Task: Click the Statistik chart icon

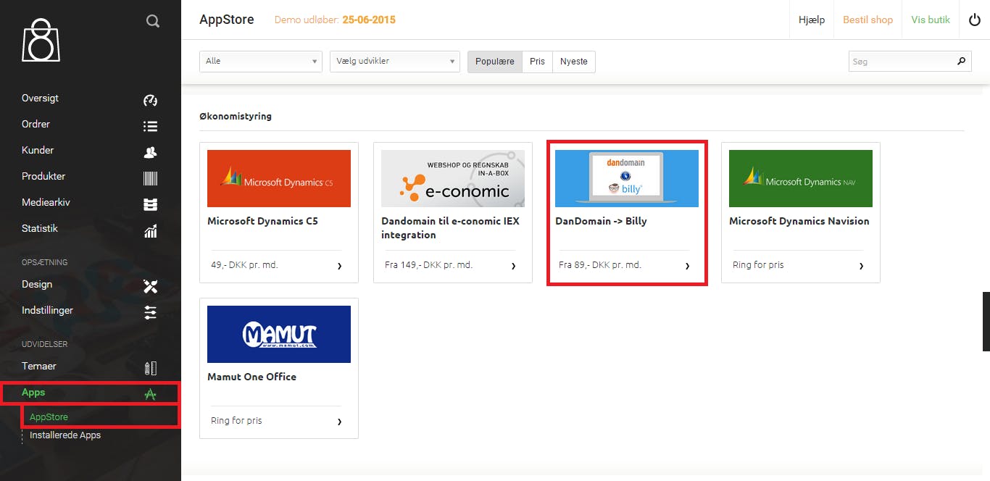Action: [150, 231]
